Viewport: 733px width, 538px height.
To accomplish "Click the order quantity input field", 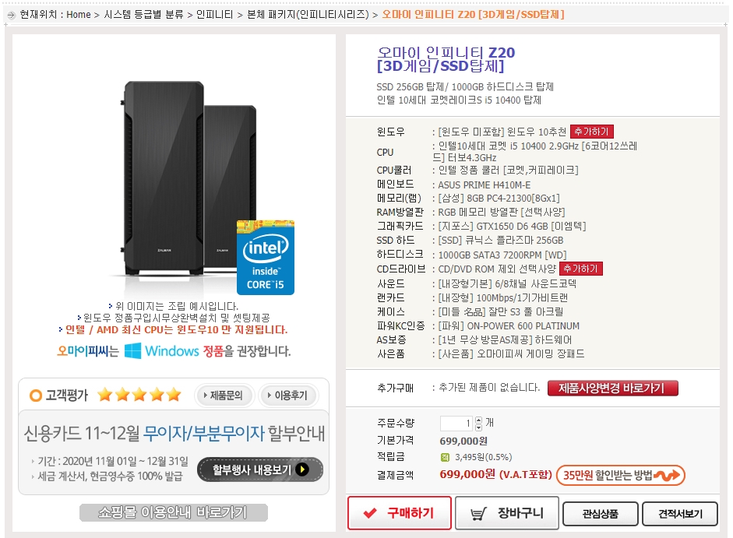I will 456,424.
